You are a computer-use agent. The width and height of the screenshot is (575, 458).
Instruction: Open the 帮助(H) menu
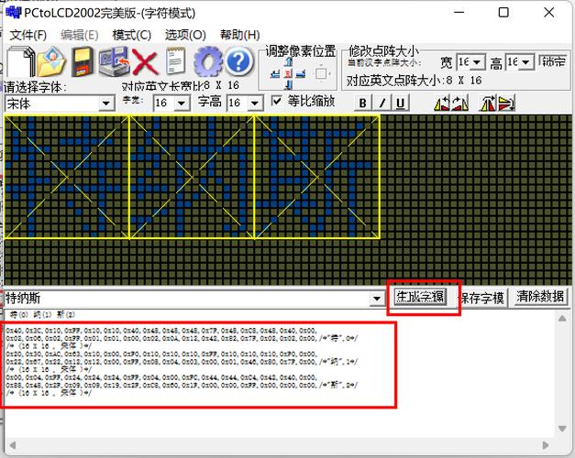click(240, 35)
